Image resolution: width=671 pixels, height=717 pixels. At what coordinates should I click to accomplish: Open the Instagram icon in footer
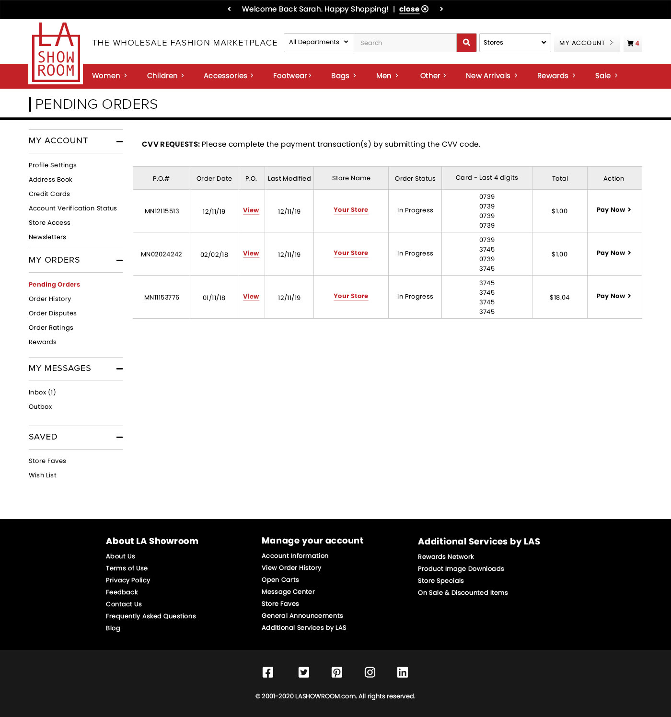[370, 672]
